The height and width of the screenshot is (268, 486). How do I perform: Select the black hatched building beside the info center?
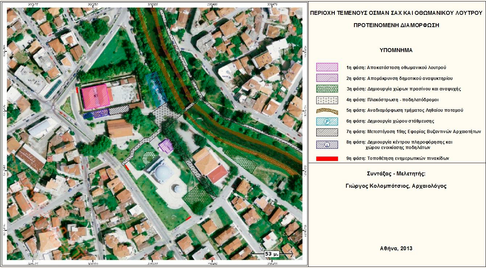[x=119, y=110]
